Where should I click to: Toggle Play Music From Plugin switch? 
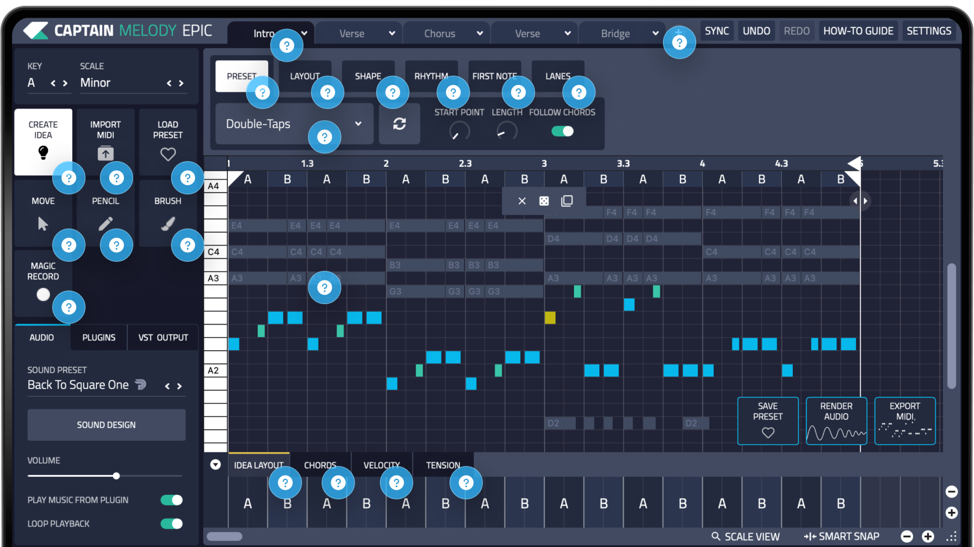point(172,500)
